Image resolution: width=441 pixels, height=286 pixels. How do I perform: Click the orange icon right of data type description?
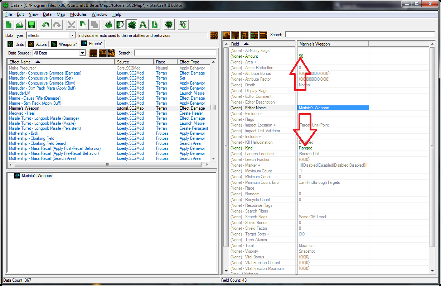click(x=214, y=35)
